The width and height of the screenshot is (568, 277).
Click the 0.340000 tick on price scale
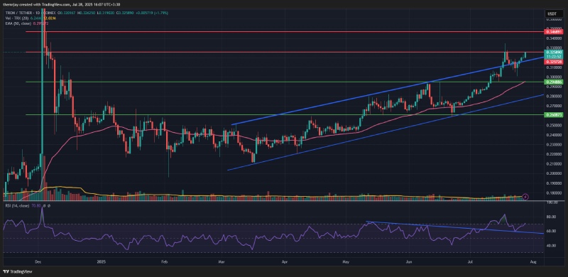(553, 38)
